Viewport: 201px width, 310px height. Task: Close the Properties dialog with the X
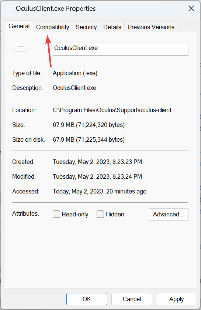[x=191, y=9]
